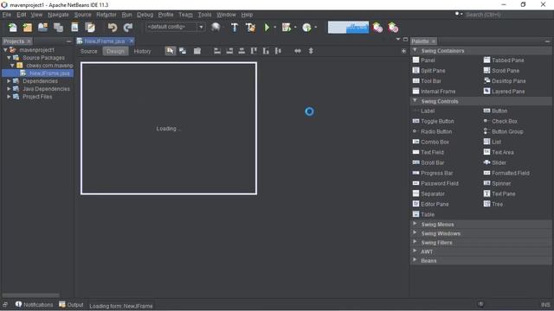554x311 pixels.
Task: Open the Notifications panel
Action: coord(34,304)
